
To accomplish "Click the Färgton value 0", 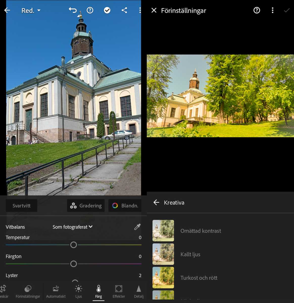I will (140, 257).
